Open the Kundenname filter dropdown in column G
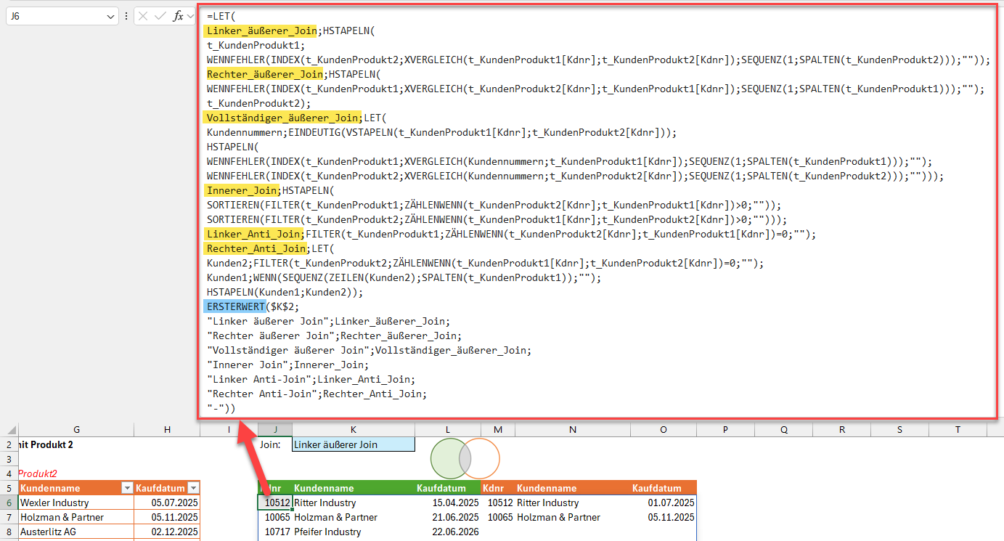This screenshot has width=1004, height=541. [127, 488]
